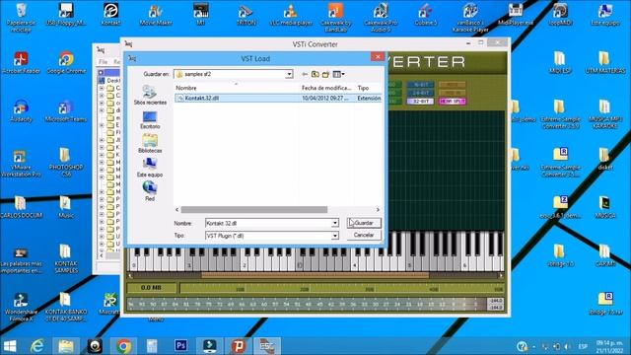Screen dimensions: 631x355
Task: Open Internet Explorer from the taskbar
Action: pyautogui.click(x=37, y=346)
